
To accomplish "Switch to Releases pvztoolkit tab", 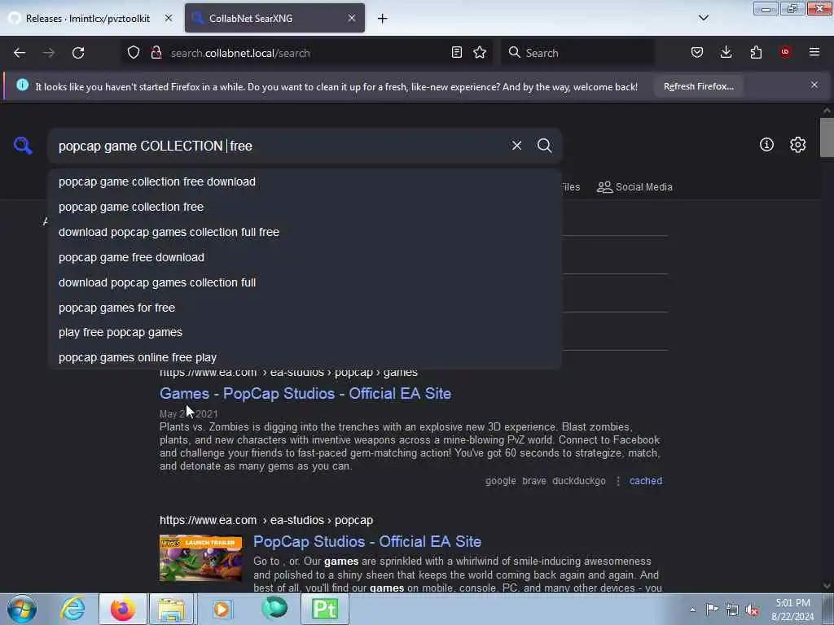I will point(88,19).
